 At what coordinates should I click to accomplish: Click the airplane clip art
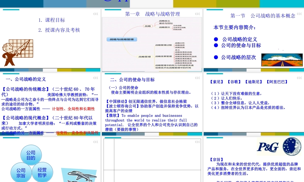tap(79, 175)
